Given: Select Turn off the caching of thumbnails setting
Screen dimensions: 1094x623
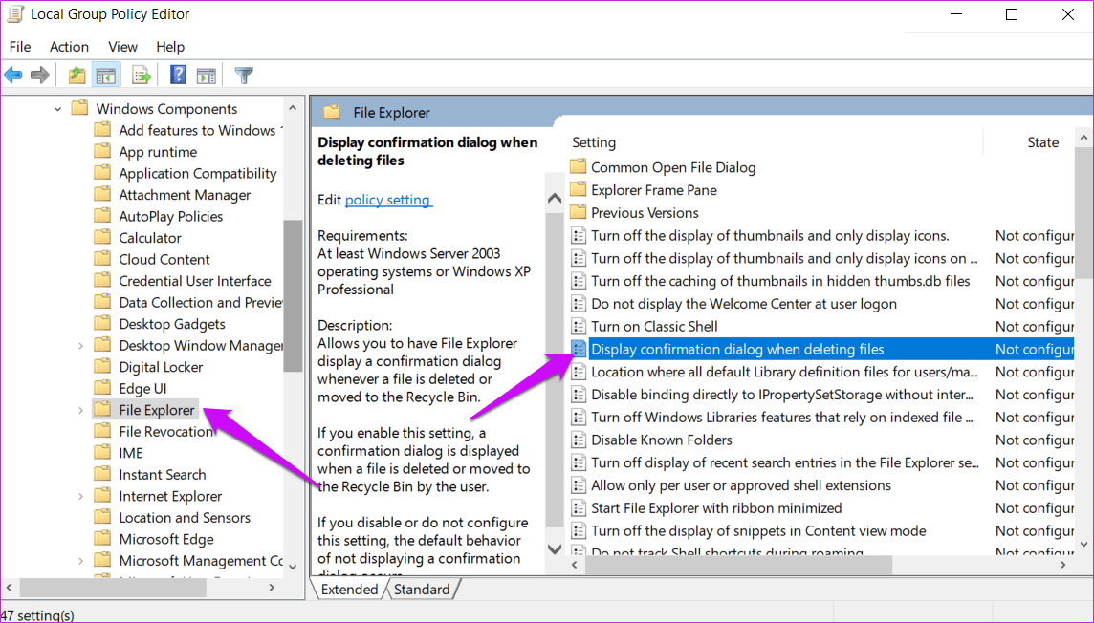Looking at the screenshot, I should point(780,281).
